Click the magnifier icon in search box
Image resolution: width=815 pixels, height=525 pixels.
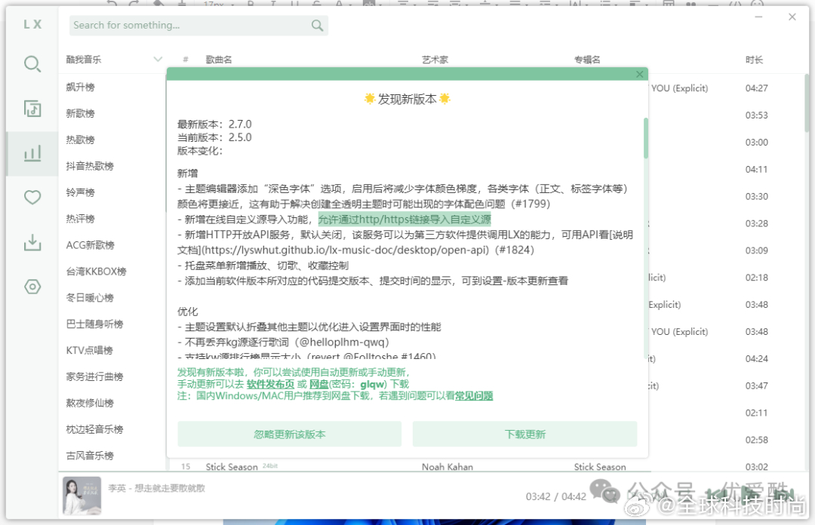(x=317, y=25)
